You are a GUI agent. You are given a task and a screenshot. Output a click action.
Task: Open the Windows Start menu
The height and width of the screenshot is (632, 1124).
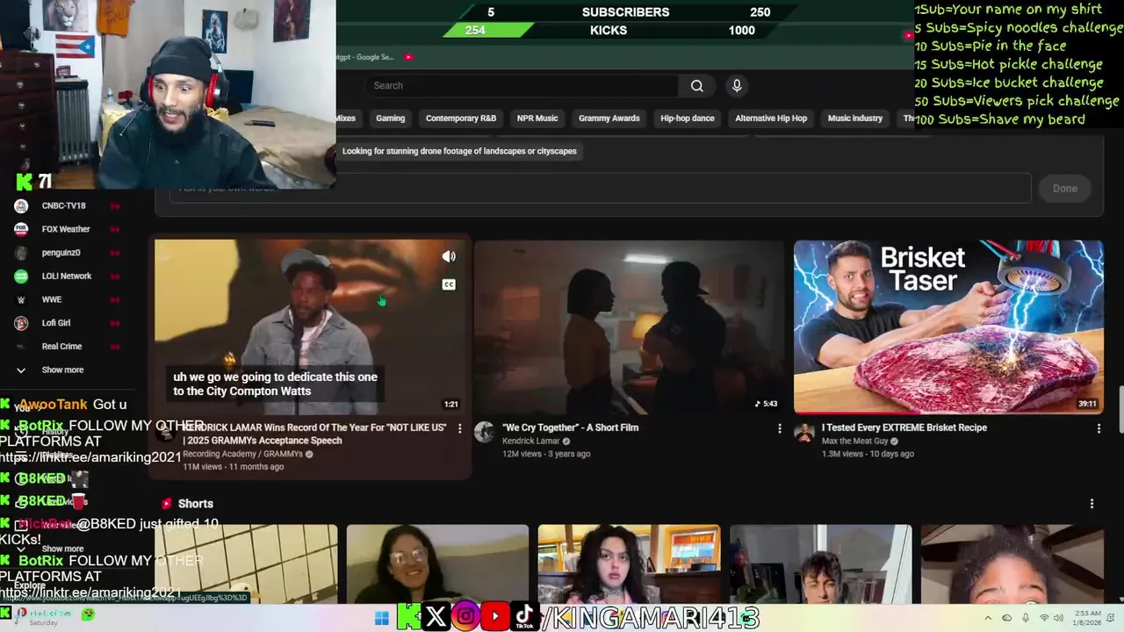(382, 619)
